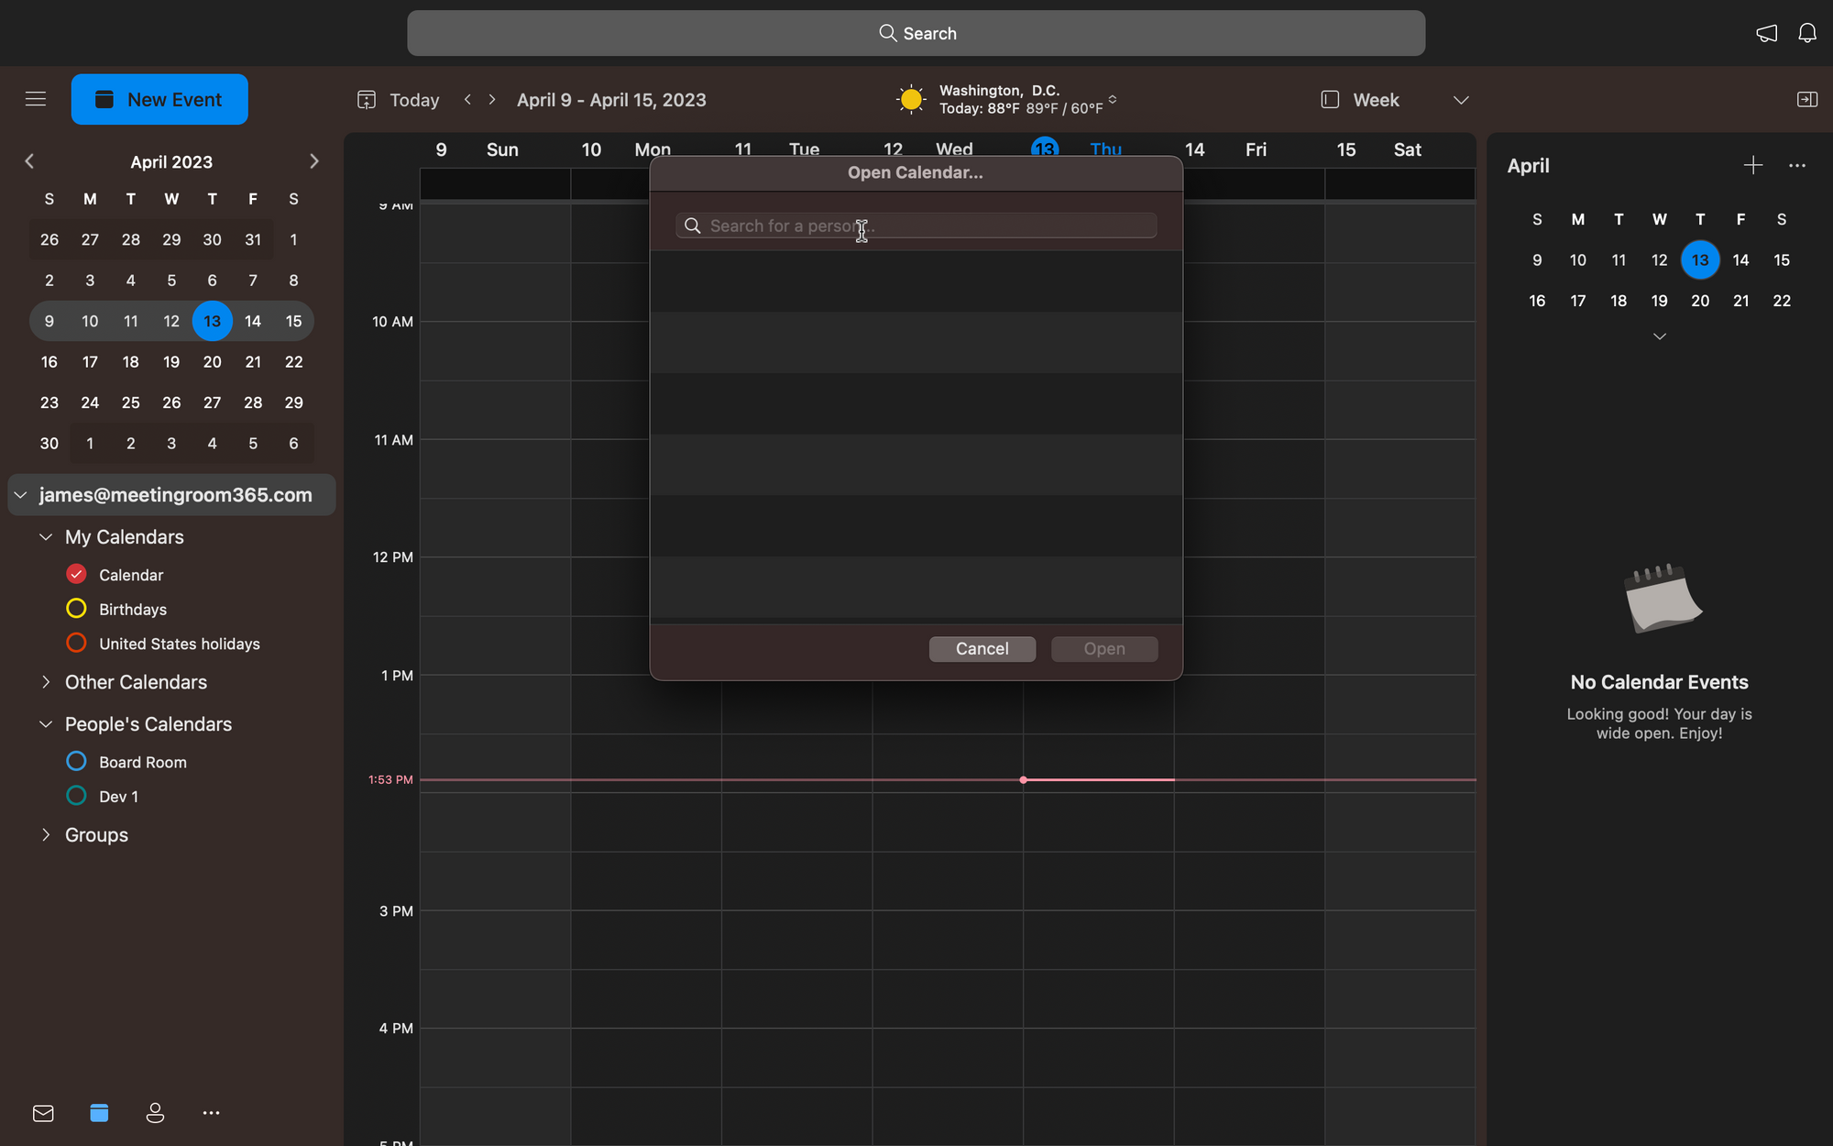Click the 1:53 PM current time marker
This screenshot has height=1146, width=1833.
390,779
